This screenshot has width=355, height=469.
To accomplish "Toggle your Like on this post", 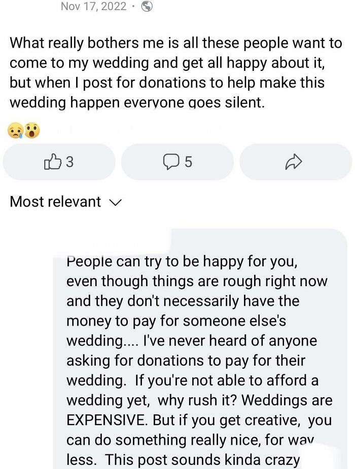I will pyautogui.click(x=58, y=162).
